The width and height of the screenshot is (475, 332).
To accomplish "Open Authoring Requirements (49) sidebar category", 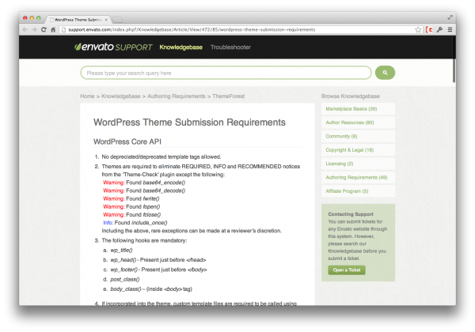I will pos(358,178).
